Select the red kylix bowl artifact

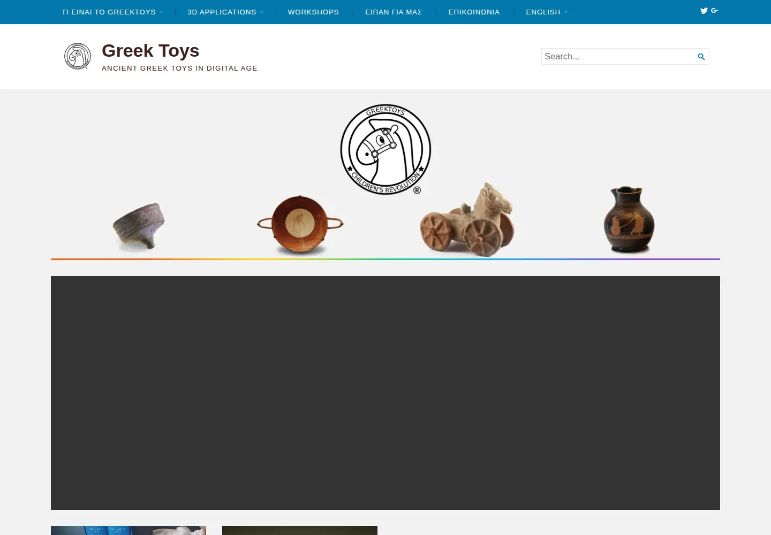click(x=300, y=224)
